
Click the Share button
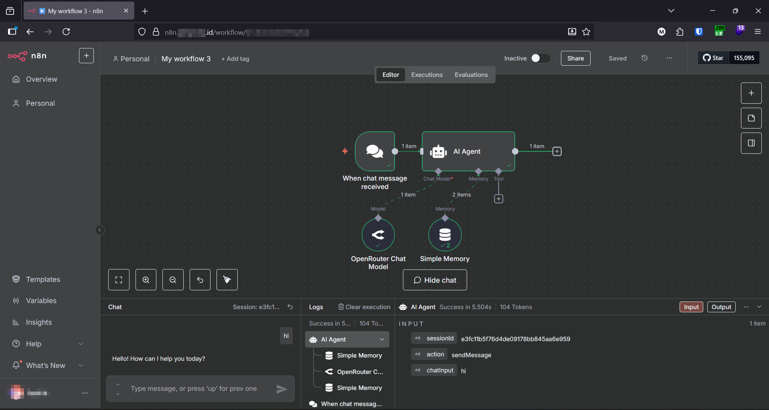coord(575,58)
